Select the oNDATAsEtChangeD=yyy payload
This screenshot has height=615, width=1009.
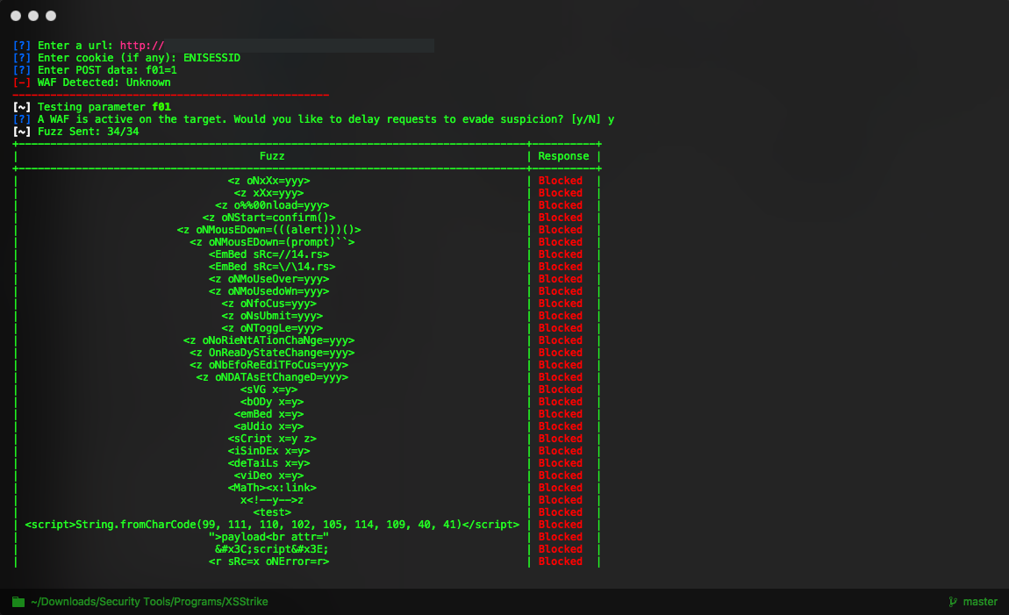pos(272,377)
